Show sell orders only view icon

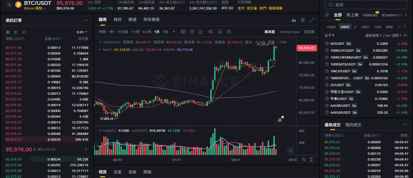(24, 32)
